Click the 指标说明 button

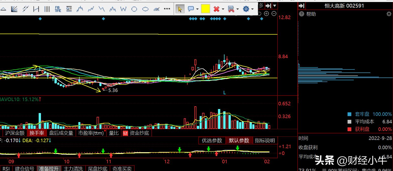point(265,140)
